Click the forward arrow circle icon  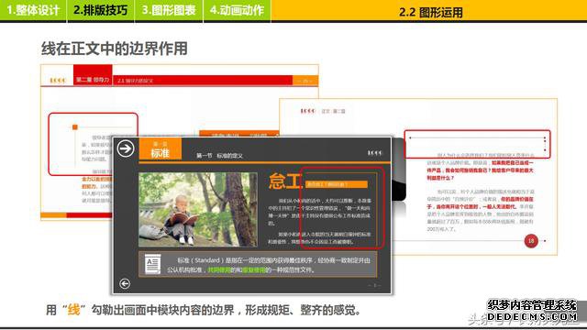click(126, 148)
